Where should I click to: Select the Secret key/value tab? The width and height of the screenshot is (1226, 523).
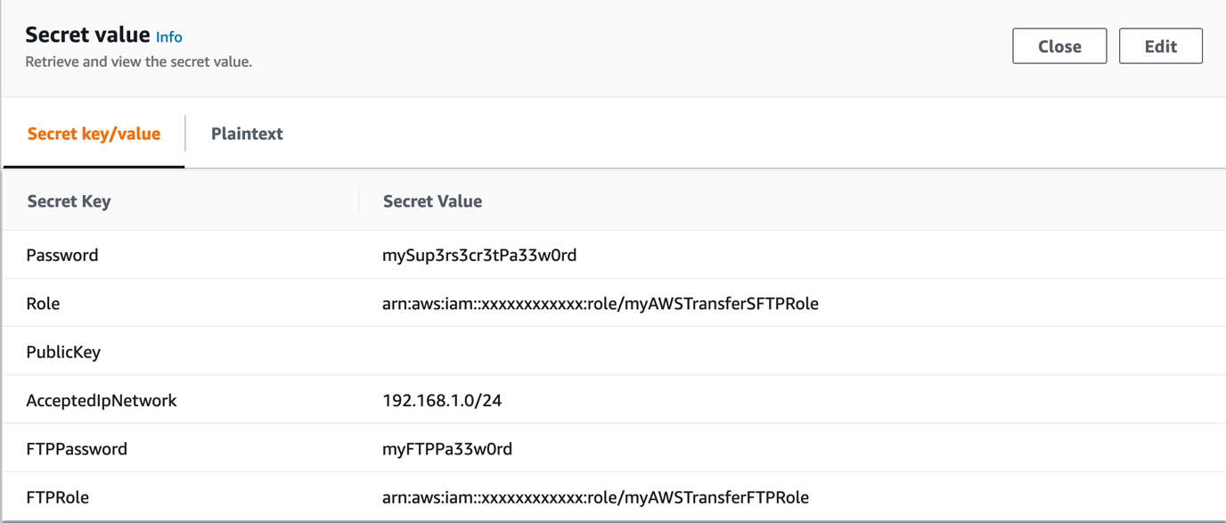pos(93,133)
